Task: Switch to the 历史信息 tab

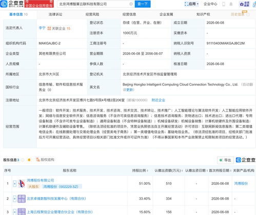Action: (238, 14)
